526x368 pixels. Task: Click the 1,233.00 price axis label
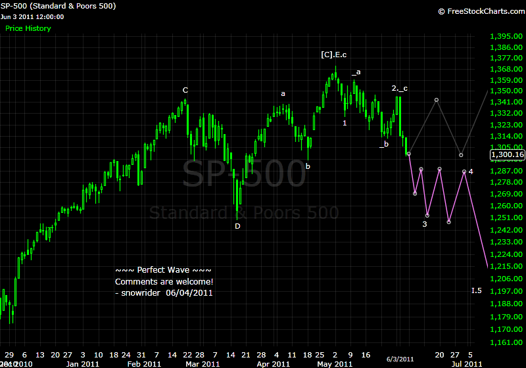pos(506,242)
